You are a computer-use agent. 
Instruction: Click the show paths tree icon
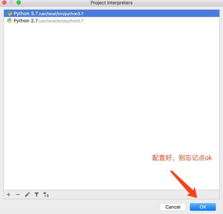coord(46,195)
